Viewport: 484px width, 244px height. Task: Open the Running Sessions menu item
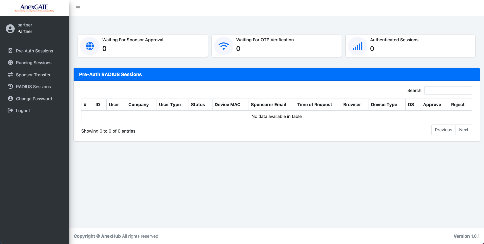click(x=34, y=63)
